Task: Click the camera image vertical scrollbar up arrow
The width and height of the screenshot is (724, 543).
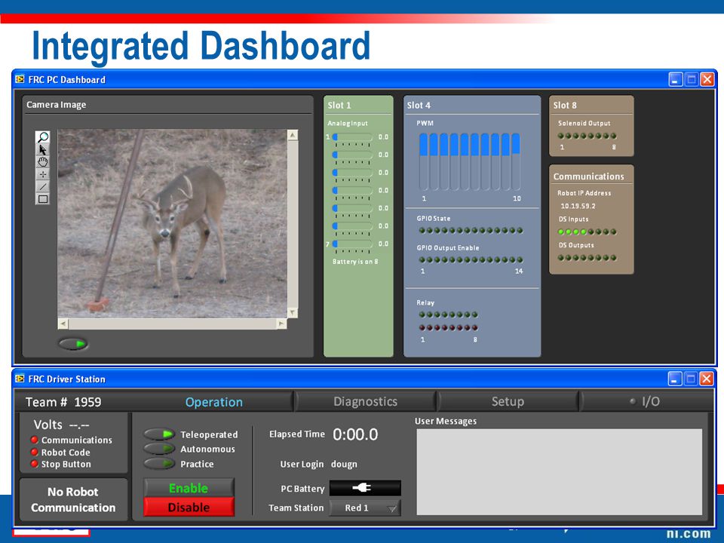Action: (293, 135)
